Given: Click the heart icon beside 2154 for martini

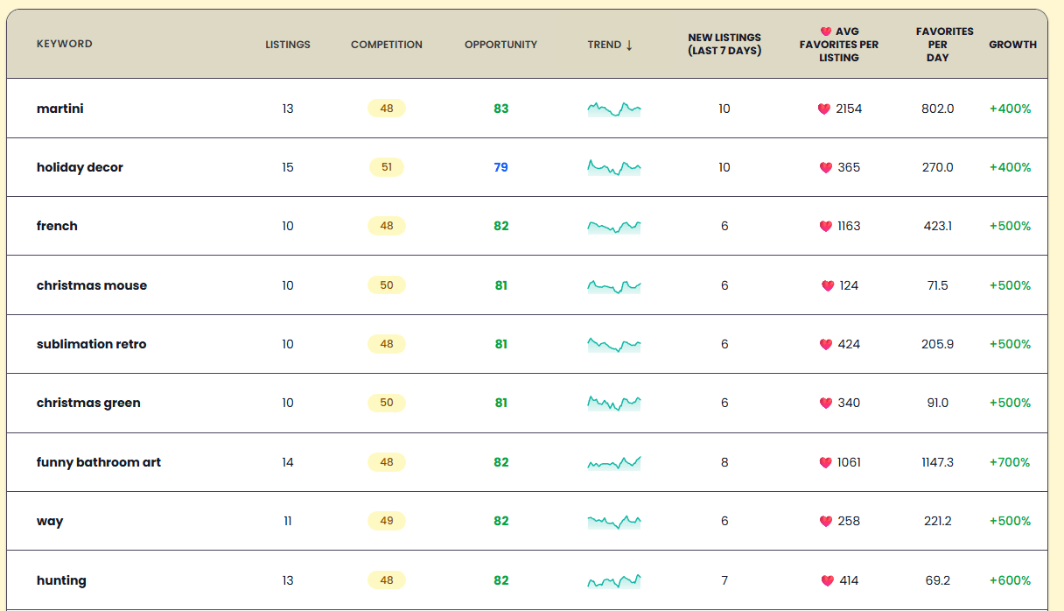Looking at the screenshot, I should pos(826,109).
